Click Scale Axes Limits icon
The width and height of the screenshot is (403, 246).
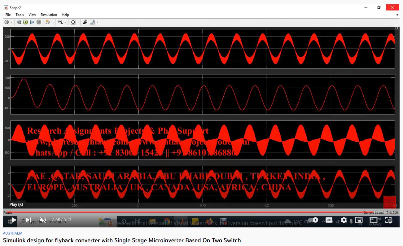click(73, 22)
